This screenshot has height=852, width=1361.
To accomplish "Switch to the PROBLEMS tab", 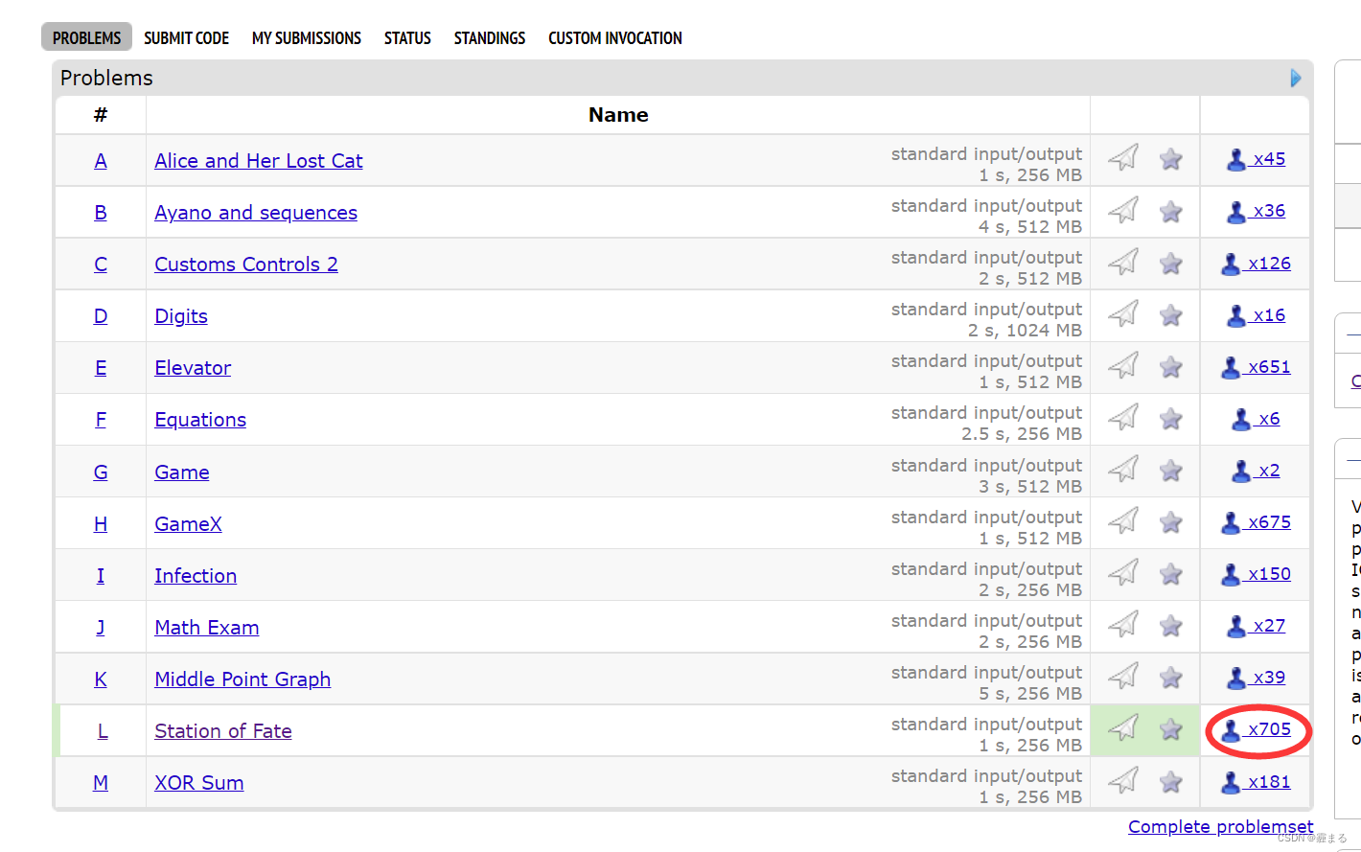I will tap(86, 37).
